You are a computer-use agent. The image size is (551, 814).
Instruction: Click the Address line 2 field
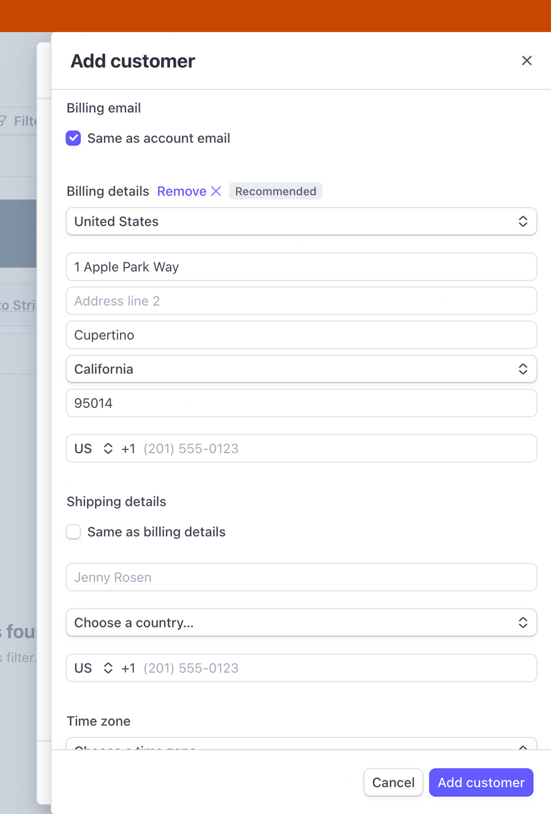point(301,300)
